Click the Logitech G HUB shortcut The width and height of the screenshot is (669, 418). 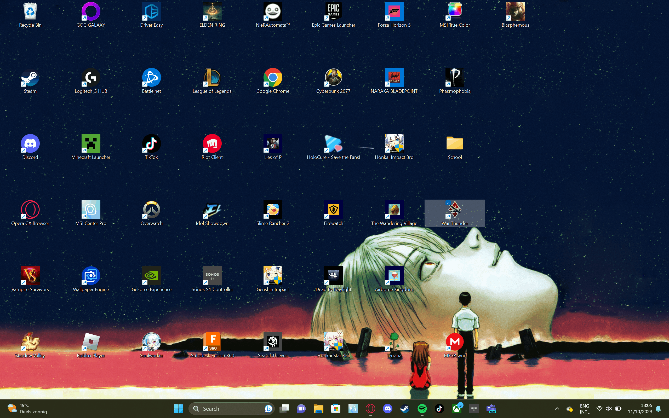tap(91, 81)
